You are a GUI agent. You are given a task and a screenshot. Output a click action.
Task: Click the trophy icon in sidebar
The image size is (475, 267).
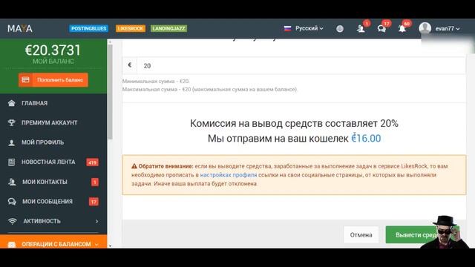pos(12,122)
